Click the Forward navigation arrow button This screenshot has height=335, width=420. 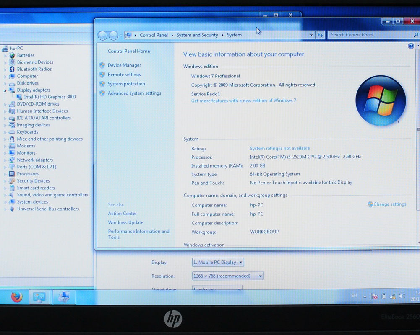tap(113, 35)
